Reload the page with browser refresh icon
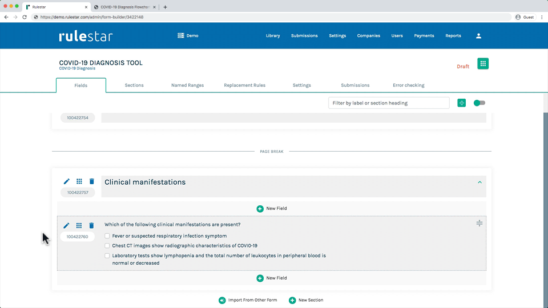This screenshot has height=308, width=548. coord(25,17)
